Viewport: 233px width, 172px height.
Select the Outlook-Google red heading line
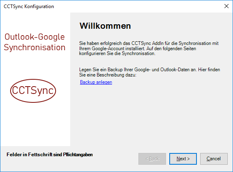click(x=35, y=37)
